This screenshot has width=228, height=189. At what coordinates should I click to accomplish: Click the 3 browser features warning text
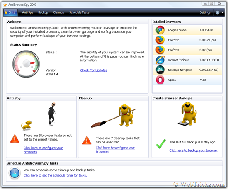48,137
